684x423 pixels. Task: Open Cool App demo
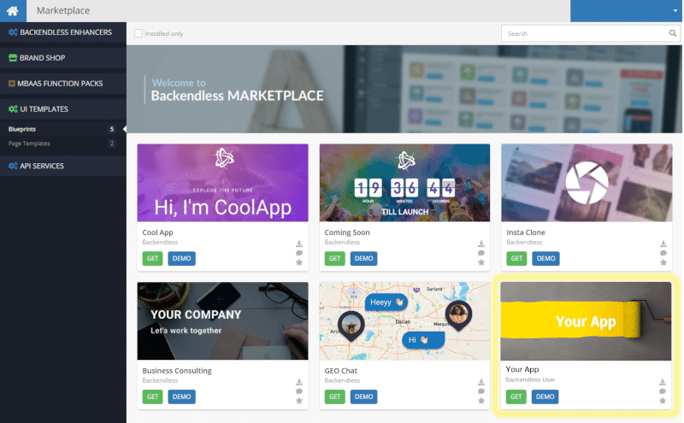181,259
